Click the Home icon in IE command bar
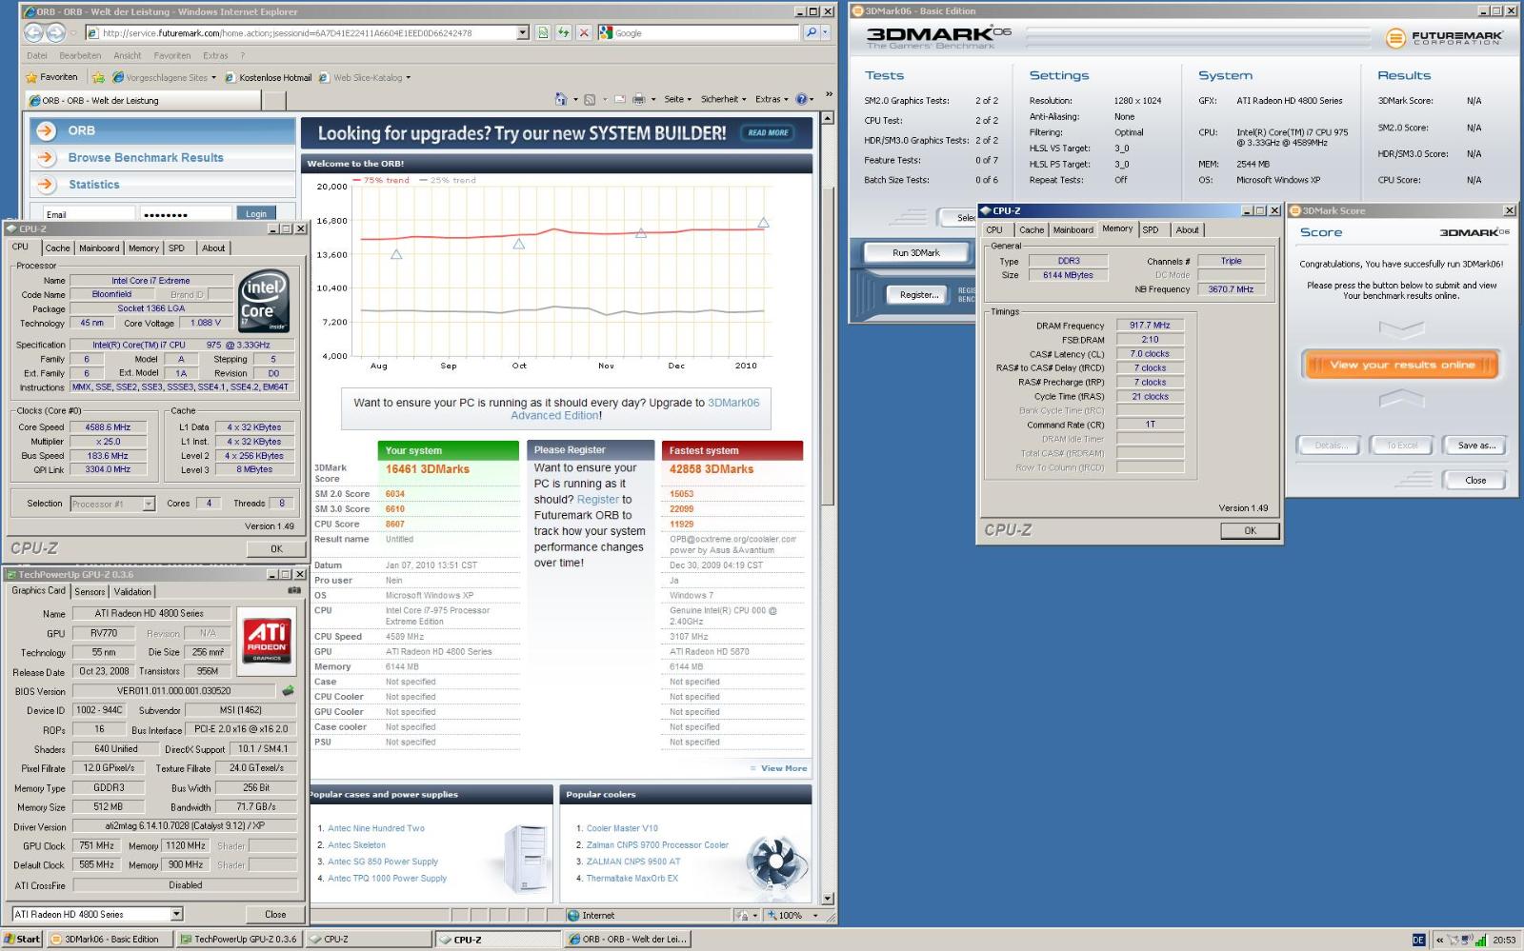Image resolution: width=1524 pixels, height=951 pixels. coord(561,99)
